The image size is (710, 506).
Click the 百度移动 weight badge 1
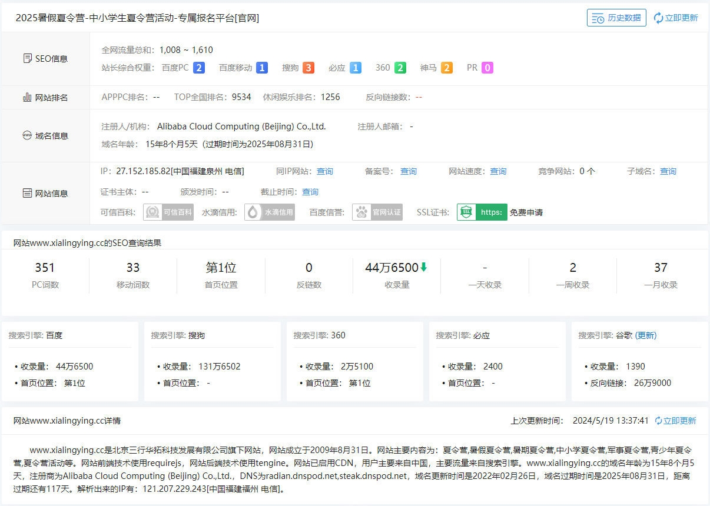point(262,68)
